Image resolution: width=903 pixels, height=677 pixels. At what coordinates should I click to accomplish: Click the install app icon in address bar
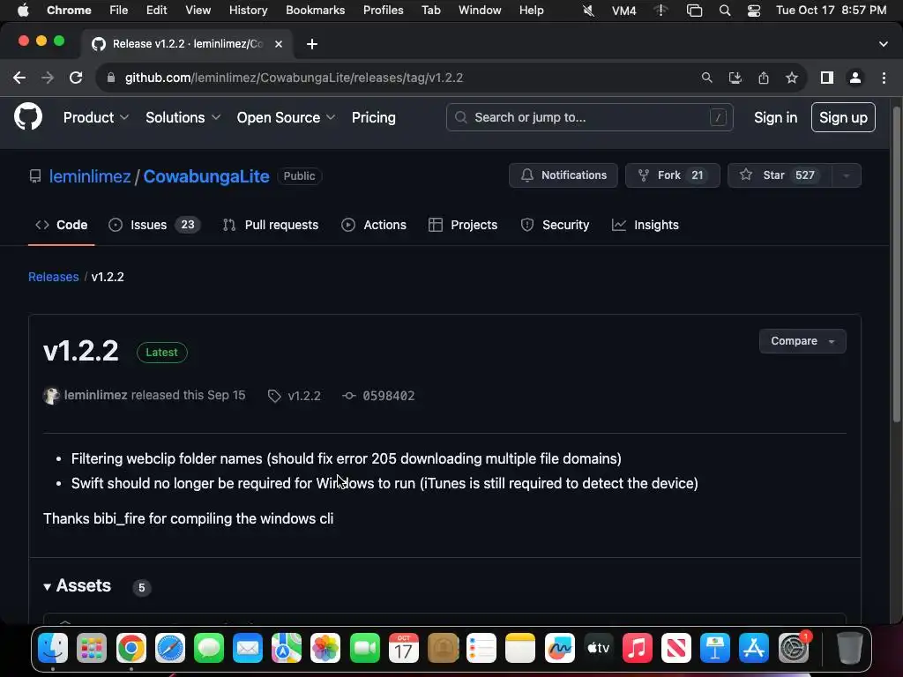click(735, 78)
